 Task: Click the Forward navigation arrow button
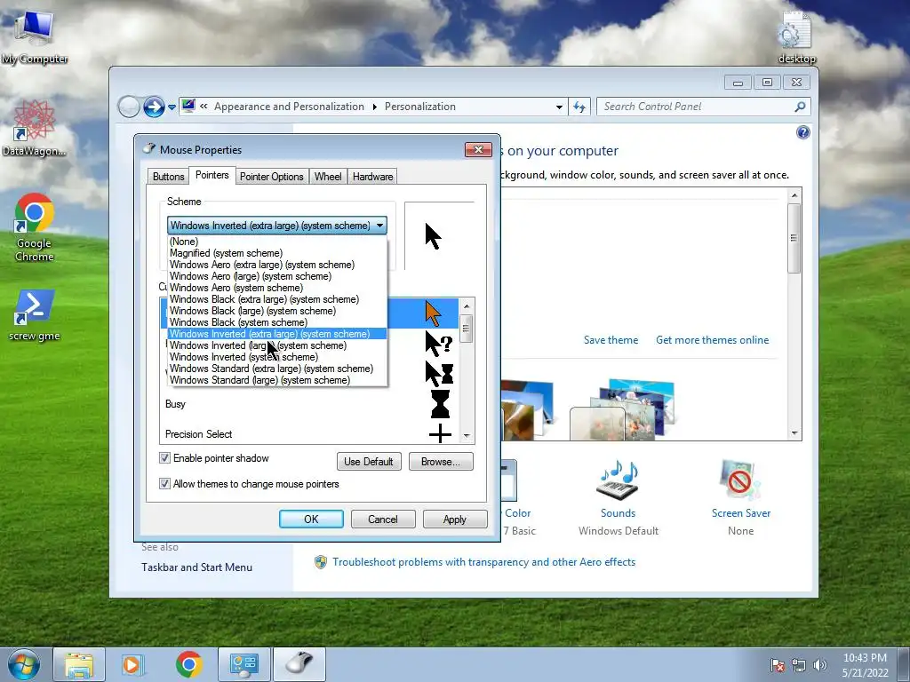click(x=154, y=107)
